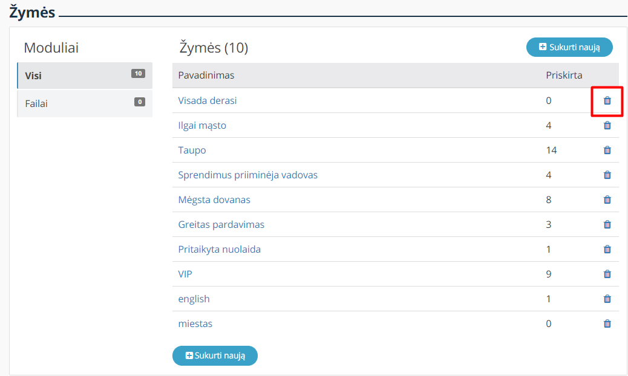Delete the Mėgsta dovanas tag
This screenshot has width=628, height=376.
(607, 199)
